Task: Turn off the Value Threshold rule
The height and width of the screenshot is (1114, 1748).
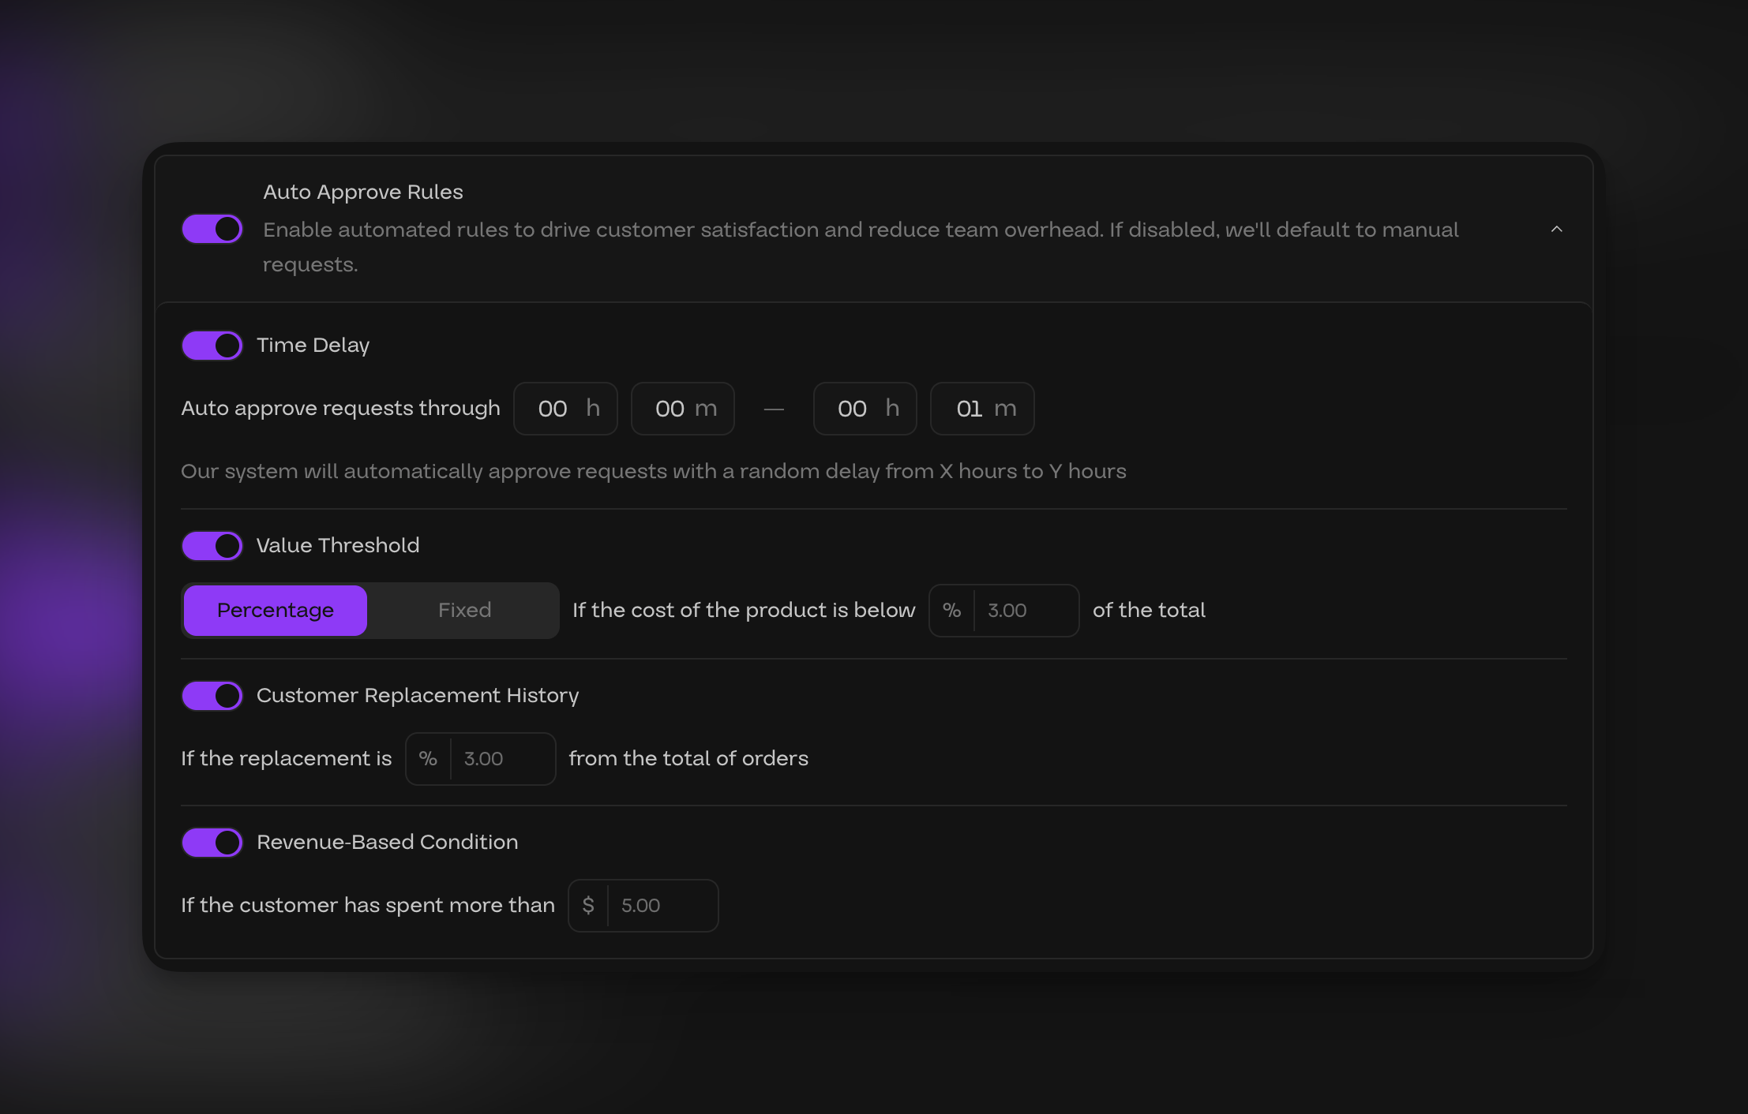Action: [x=212, y=545]
